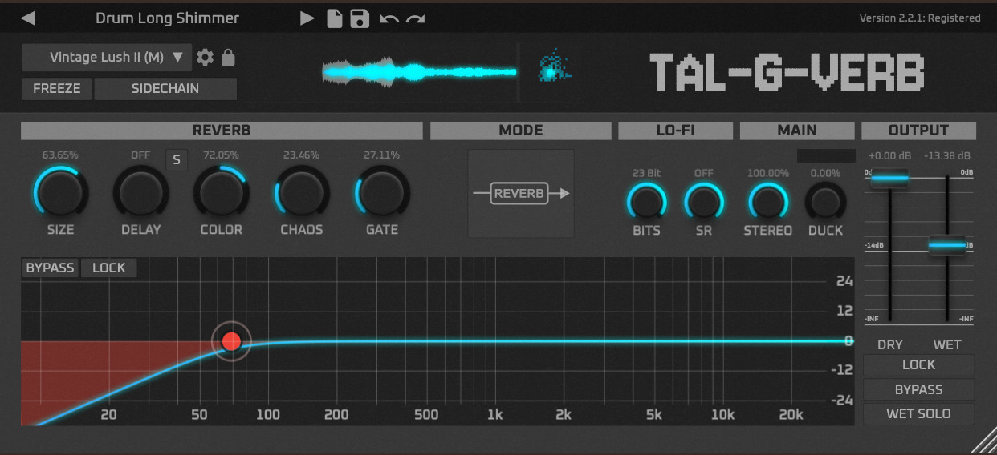Toggle the S sync button near DELAY

click(176, 159)
